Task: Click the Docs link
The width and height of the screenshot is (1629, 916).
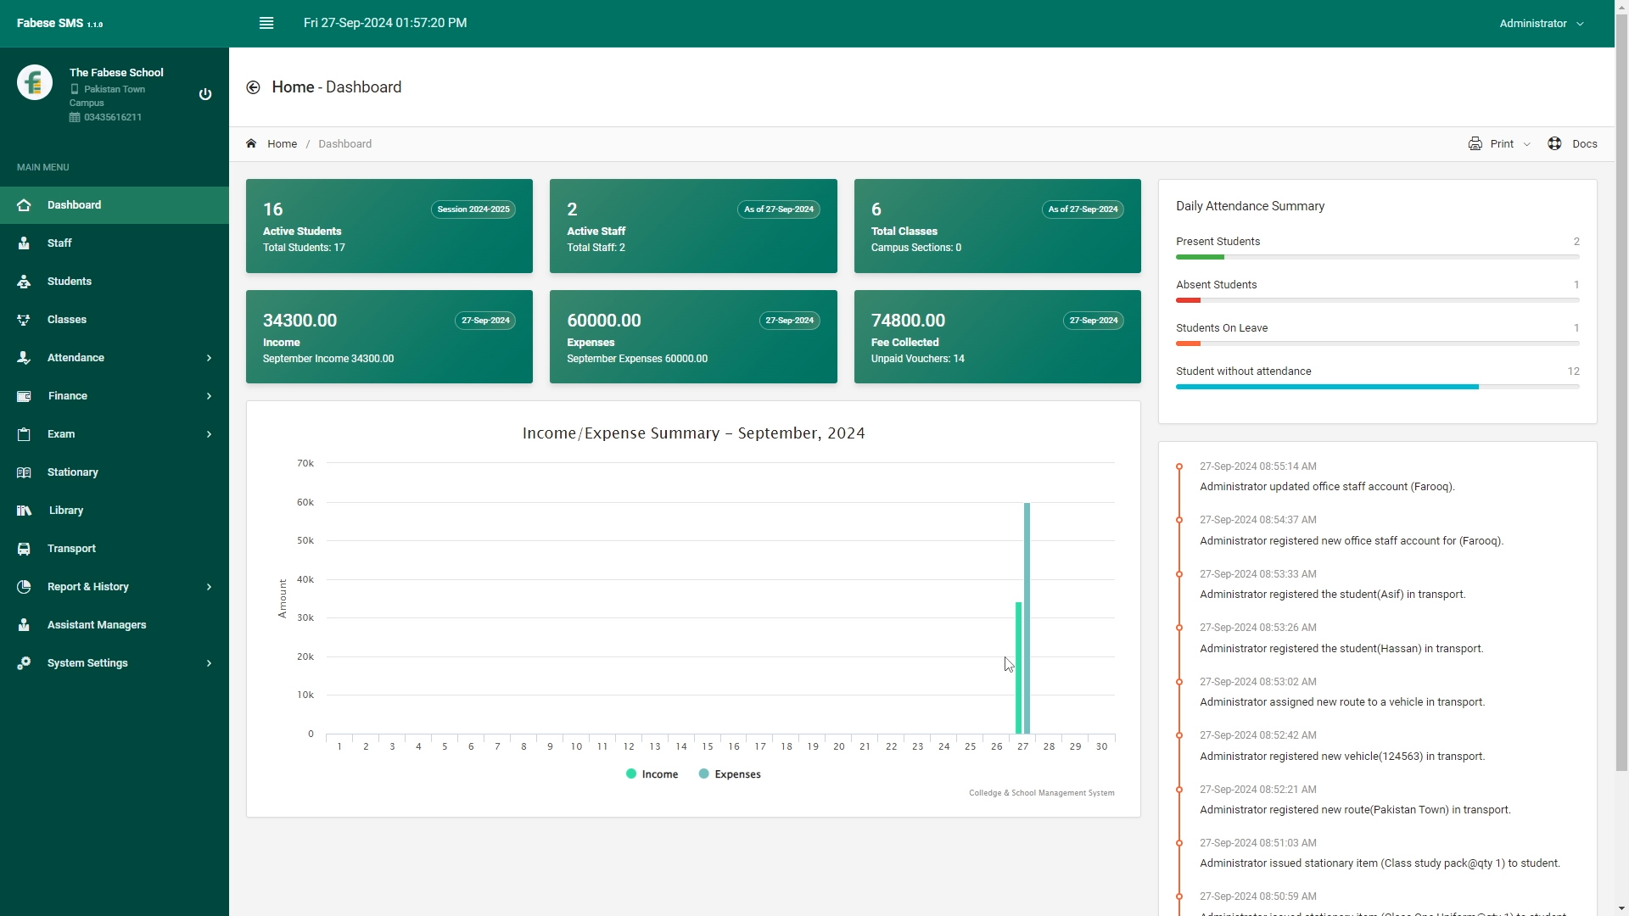Action: (1585, 144)
